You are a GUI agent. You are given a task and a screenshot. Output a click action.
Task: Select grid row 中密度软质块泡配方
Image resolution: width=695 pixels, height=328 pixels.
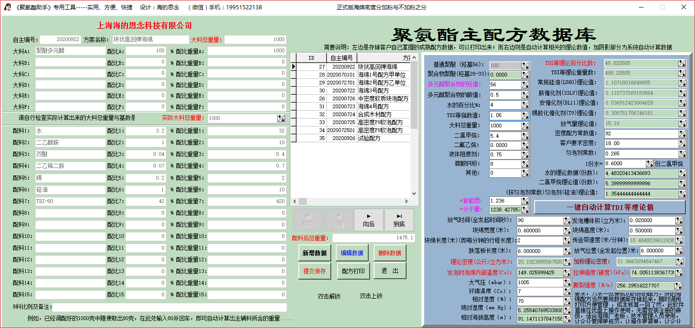[x=354, y=98]
